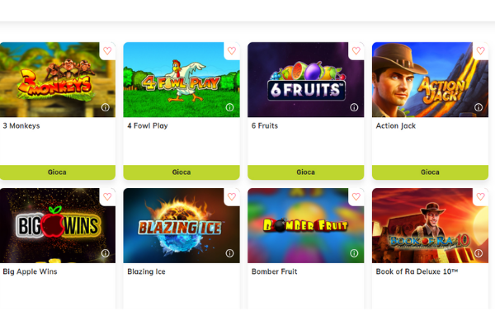495x330 pixels.
Task: Launch 6 Fruits with Gioca button
Action: tap(306, 172)
